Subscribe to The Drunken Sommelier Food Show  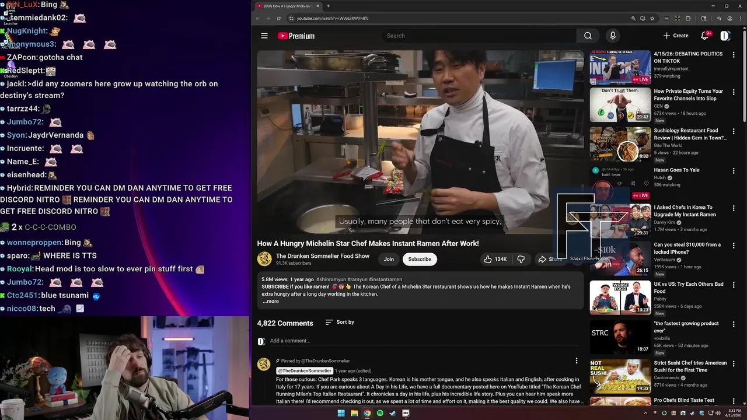coord(420,259)
